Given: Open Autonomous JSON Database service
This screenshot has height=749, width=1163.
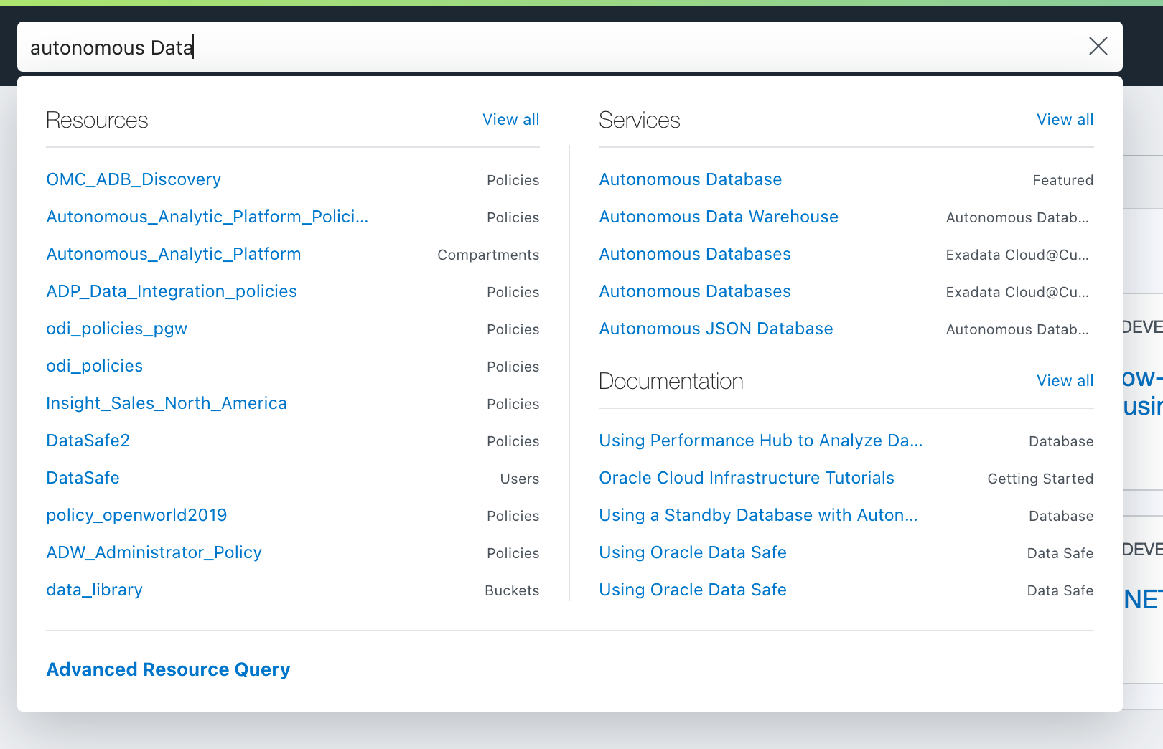Looking at the screenshot, I should tap(716, 329).
